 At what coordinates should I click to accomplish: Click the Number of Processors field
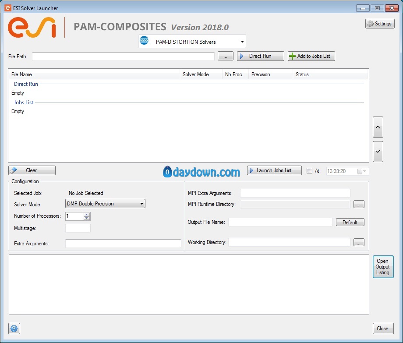pyautogui.click(x=74, y=216)
